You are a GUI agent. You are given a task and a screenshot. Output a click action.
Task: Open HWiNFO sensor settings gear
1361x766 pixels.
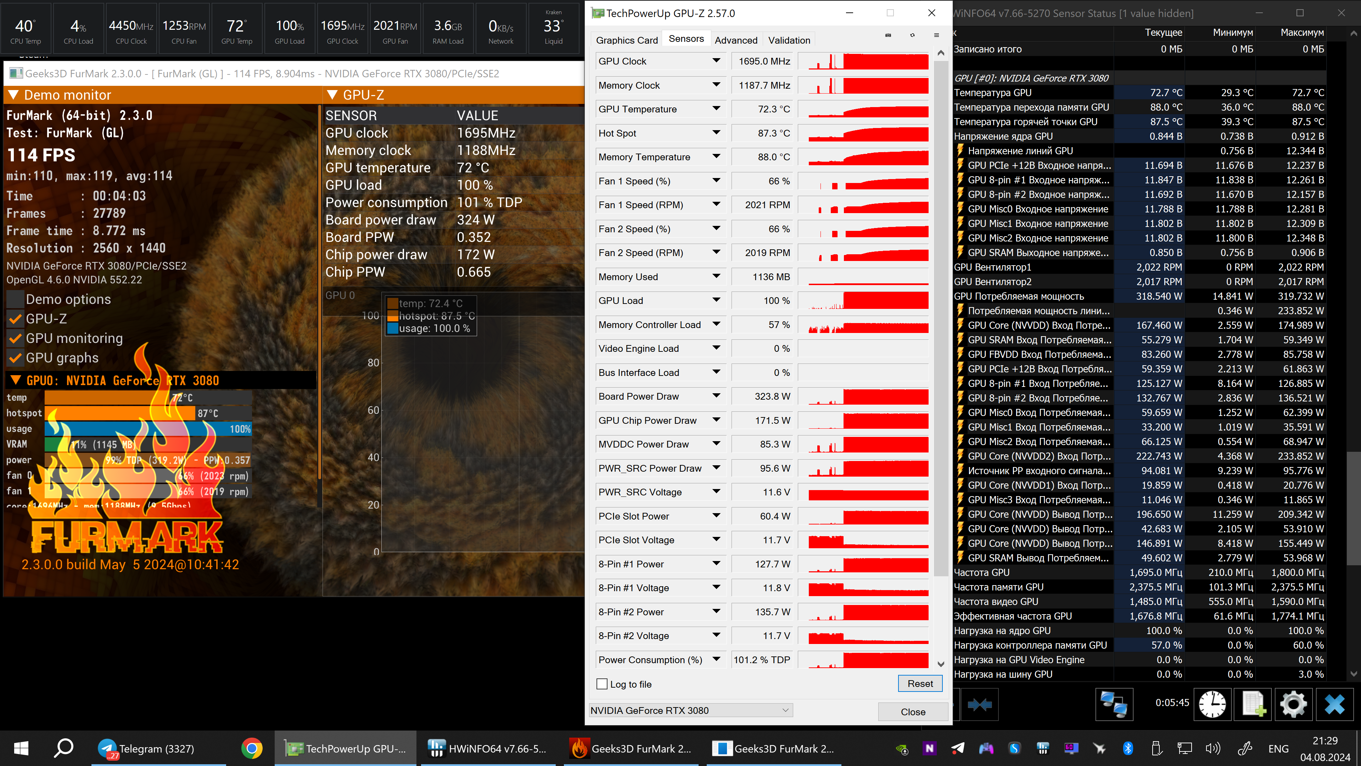[1293, 704]
